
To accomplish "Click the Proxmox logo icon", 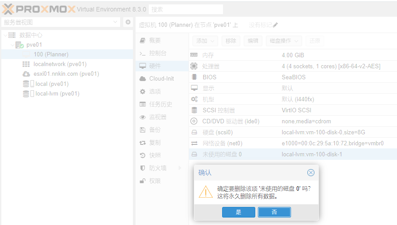I will click(x=9, y=9).
